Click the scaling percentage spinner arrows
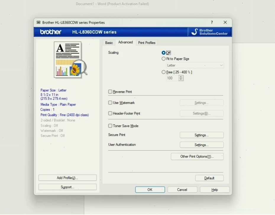The width and height of the screenshot is (275, 215). pos(181,78)
